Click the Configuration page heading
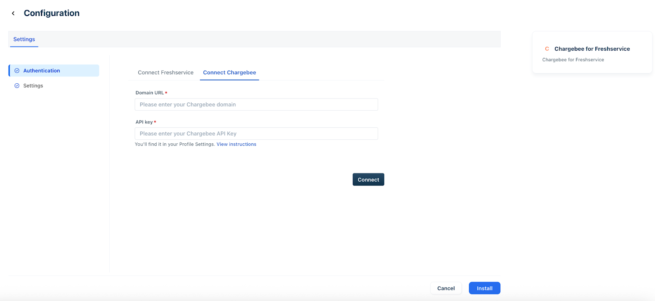 52,13
